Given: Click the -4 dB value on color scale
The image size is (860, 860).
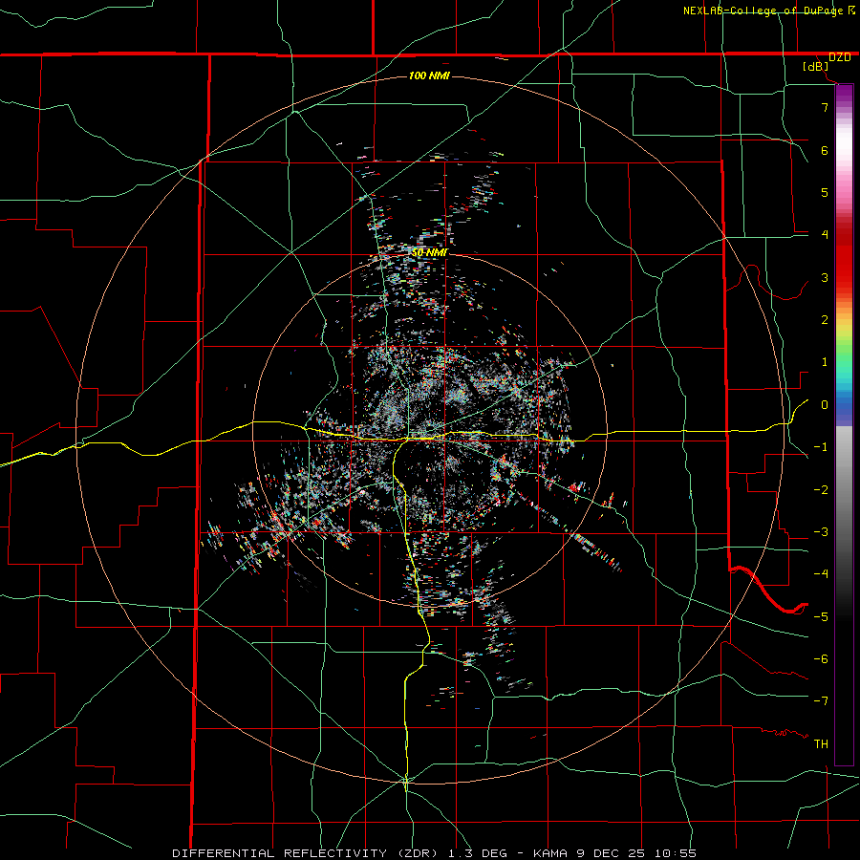Looking at the screenshot, I should [x=821, y=574].
